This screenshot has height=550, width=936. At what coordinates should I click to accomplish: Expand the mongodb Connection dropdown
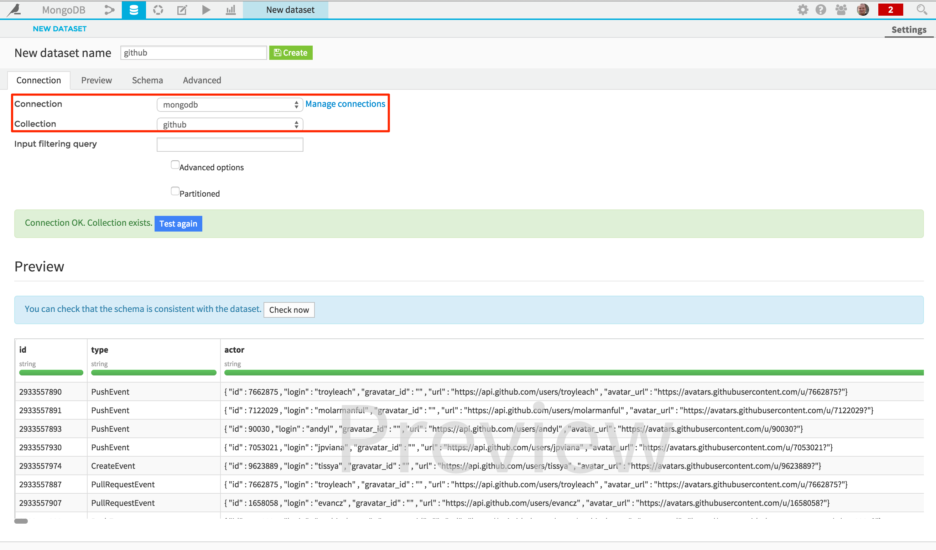click(x=230, y=105)
